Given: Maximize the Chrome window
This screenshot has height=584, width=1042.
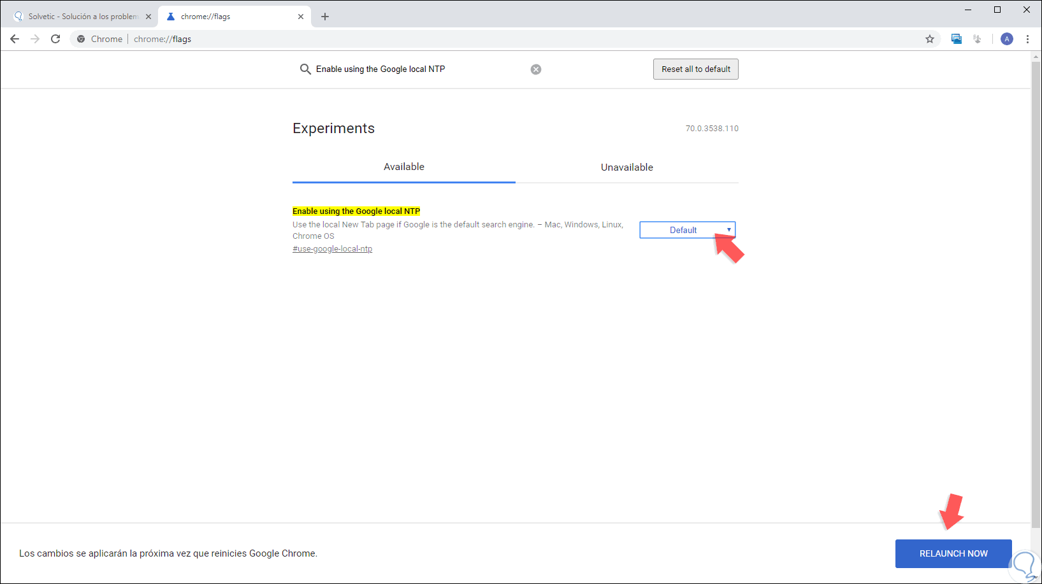Looking at the screenshot, I should point(997,10).
